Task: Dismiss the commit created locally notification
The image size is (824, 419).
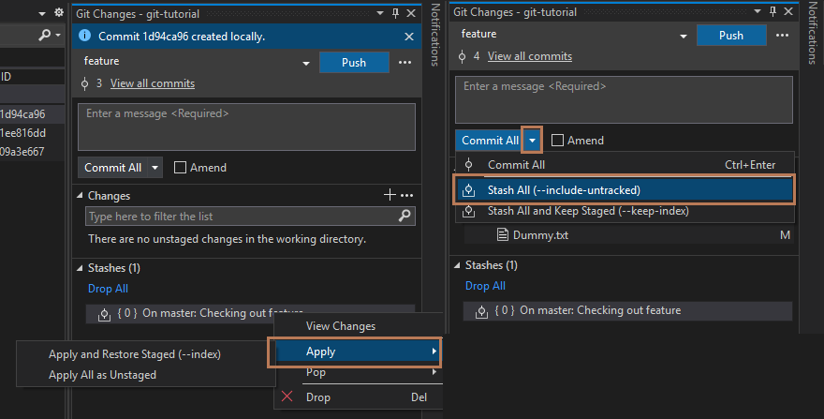Action: pos(409,37)
